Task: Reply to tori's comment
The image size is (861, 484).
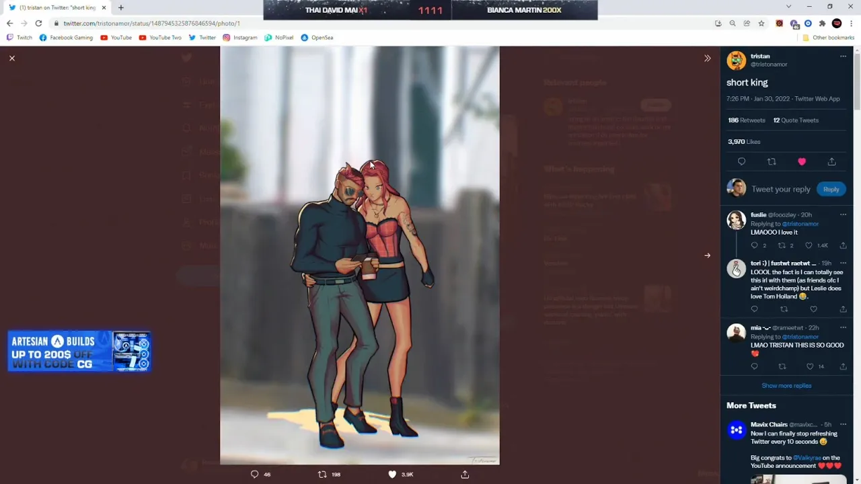Action: pyautogui.click(x=754, y=309)
